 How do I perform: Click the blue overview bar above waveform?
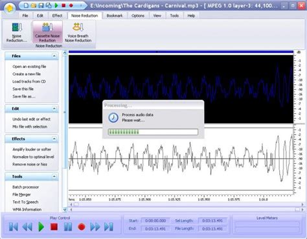pyautogui.click(x=181, y=52)
